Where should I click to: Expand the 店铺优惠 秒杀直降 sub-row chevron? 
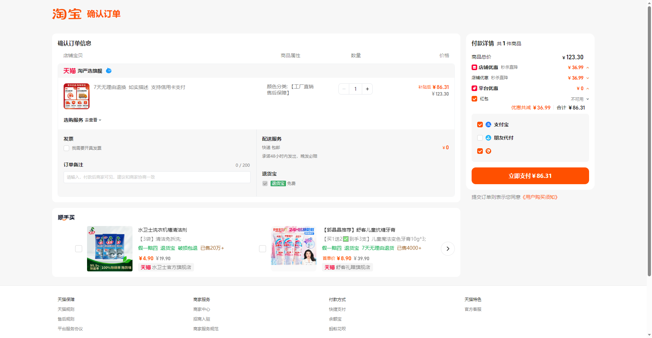[588, 78]
